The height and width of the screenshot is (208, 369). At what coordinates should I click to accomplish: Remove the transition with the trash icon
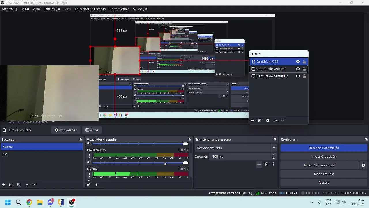267,164
